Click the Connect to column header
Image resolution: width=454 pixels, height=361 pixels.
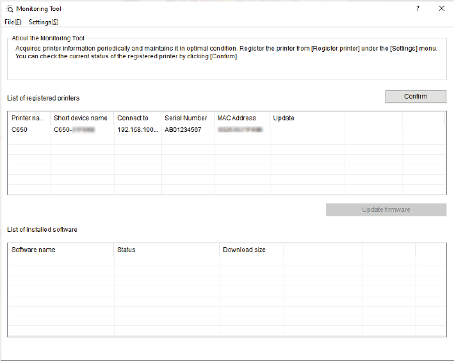click(x=133, y=118)
